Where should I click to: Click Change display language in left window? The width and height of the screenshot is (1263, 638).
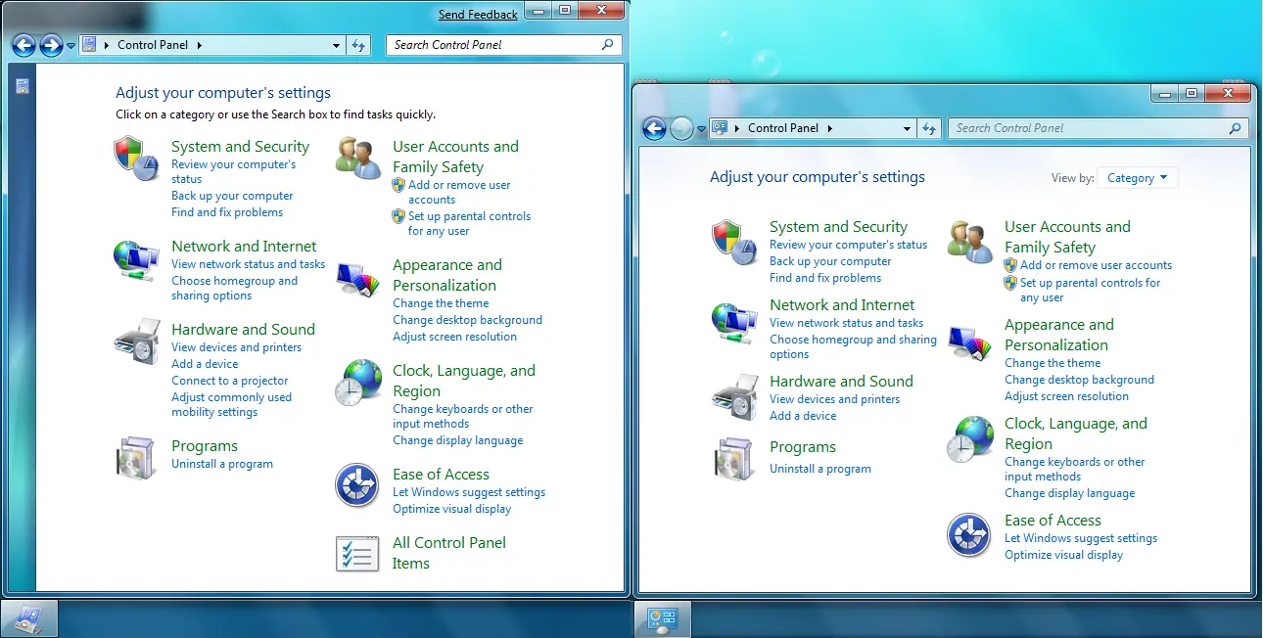pos(458,440)
